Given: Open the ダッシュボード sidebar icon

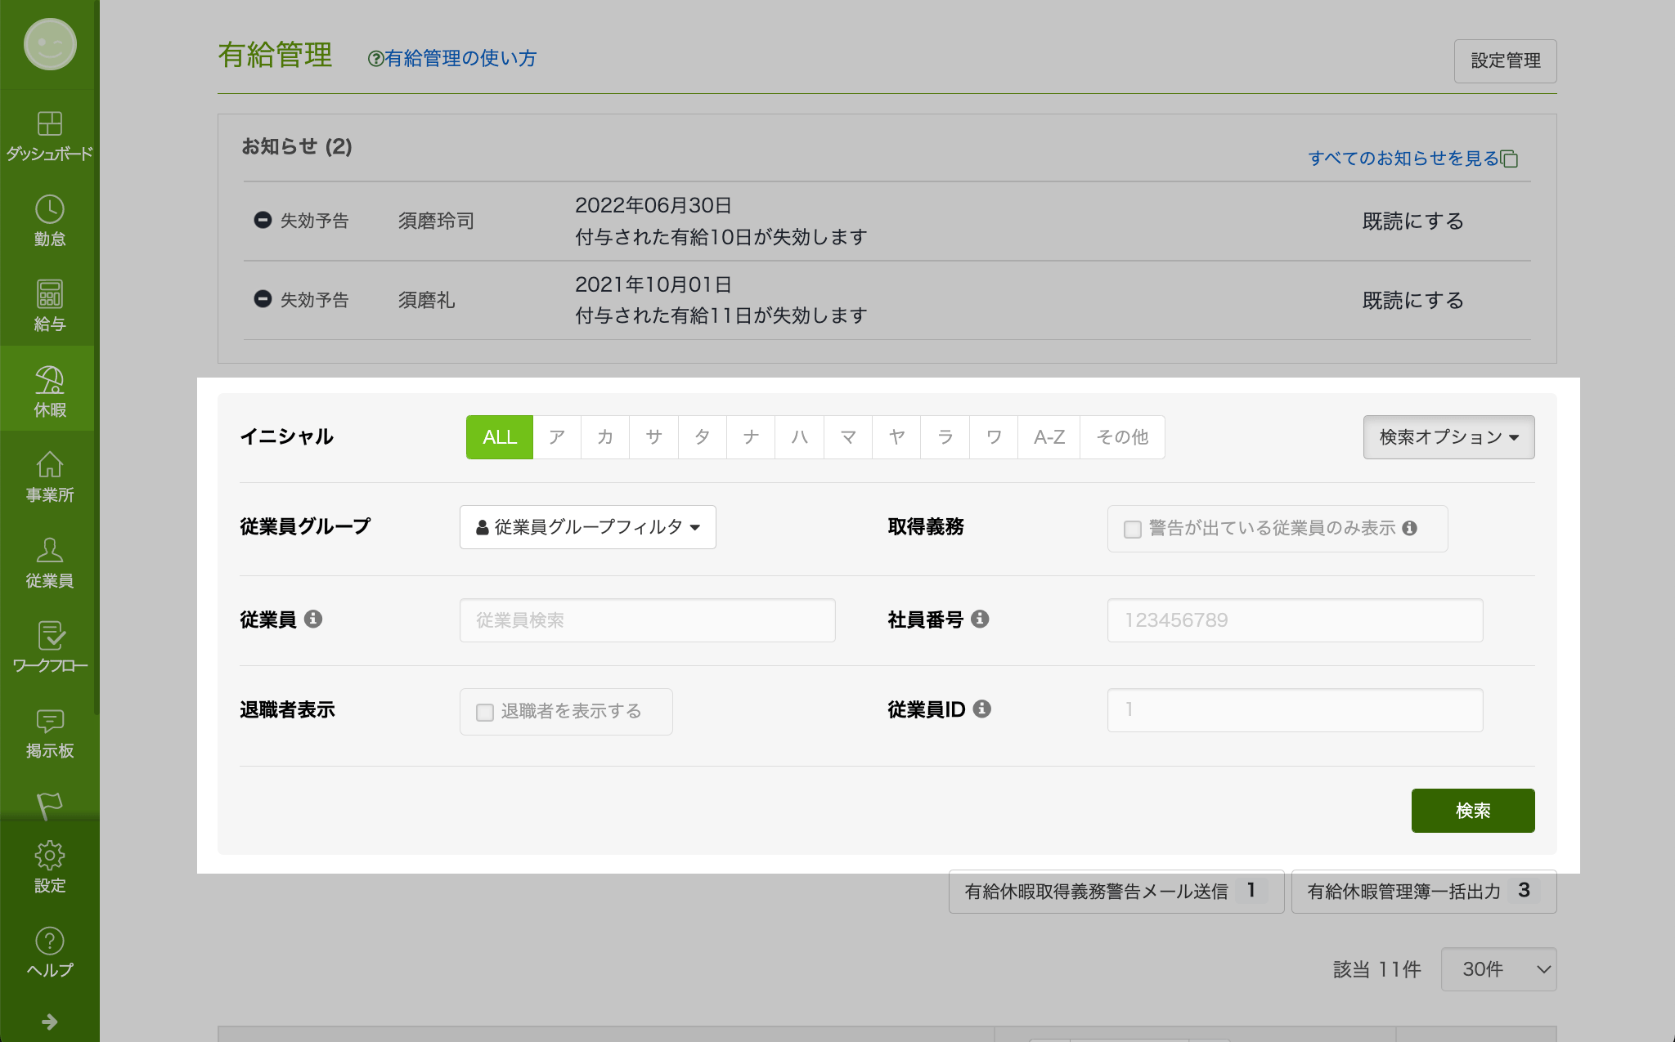Looking at the screenshot, I should tap(50, 123).
